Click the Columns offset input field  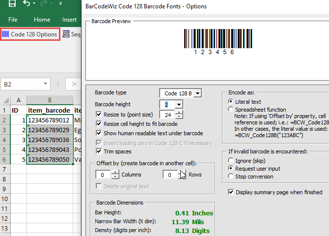click(x=103, y=175)
